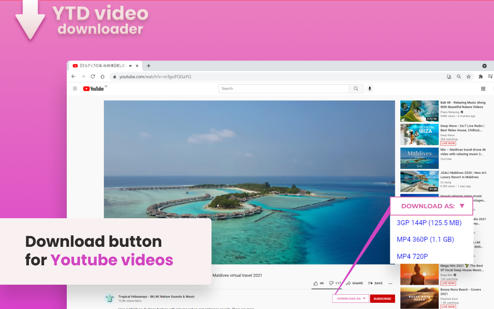Open a new tab with the plus button
494x309 pixels.
[x=149, y=66]
